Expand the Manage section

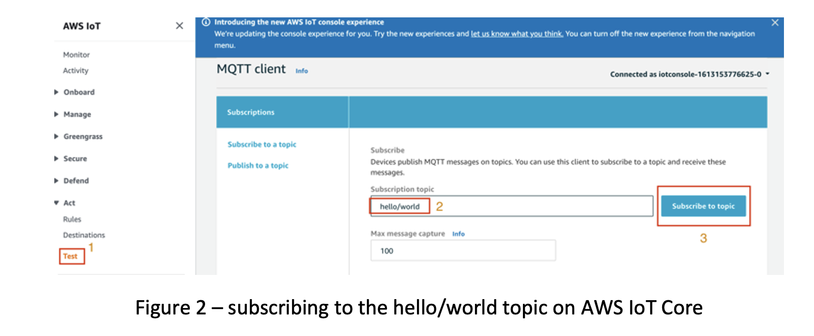[x=73, y=114]
